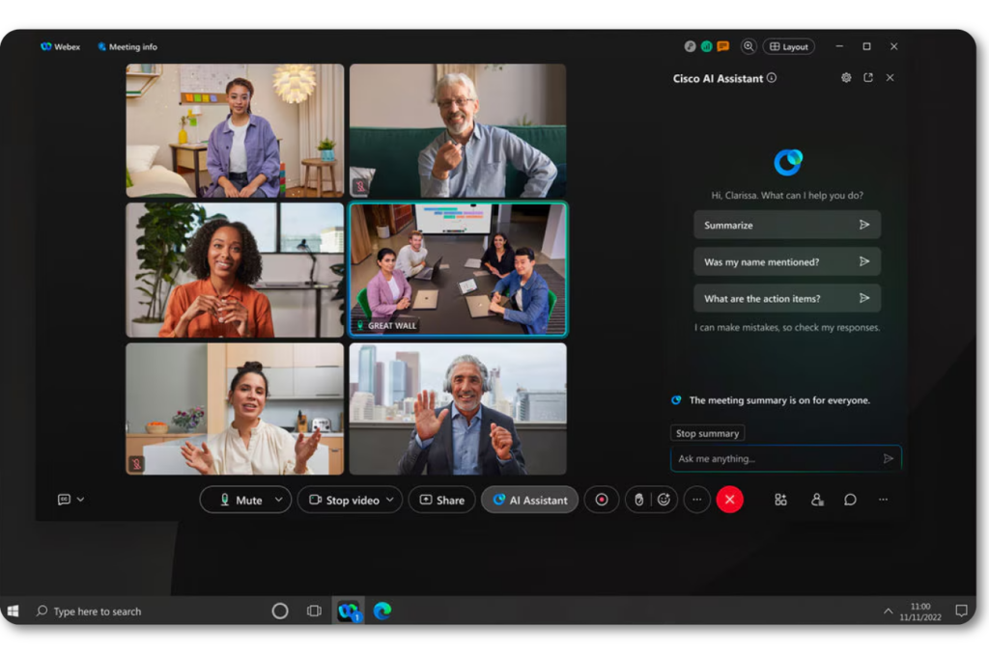Open Cortana circle in taskbar
This screenshot has height=653, width=989.
tap(280, 611)
